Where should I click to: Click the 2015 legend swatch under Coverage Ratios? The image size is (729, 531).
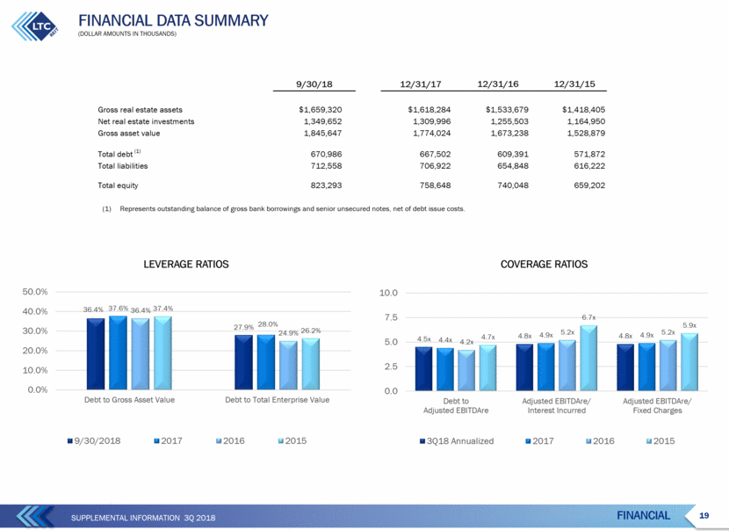click(x=649, y=441)
